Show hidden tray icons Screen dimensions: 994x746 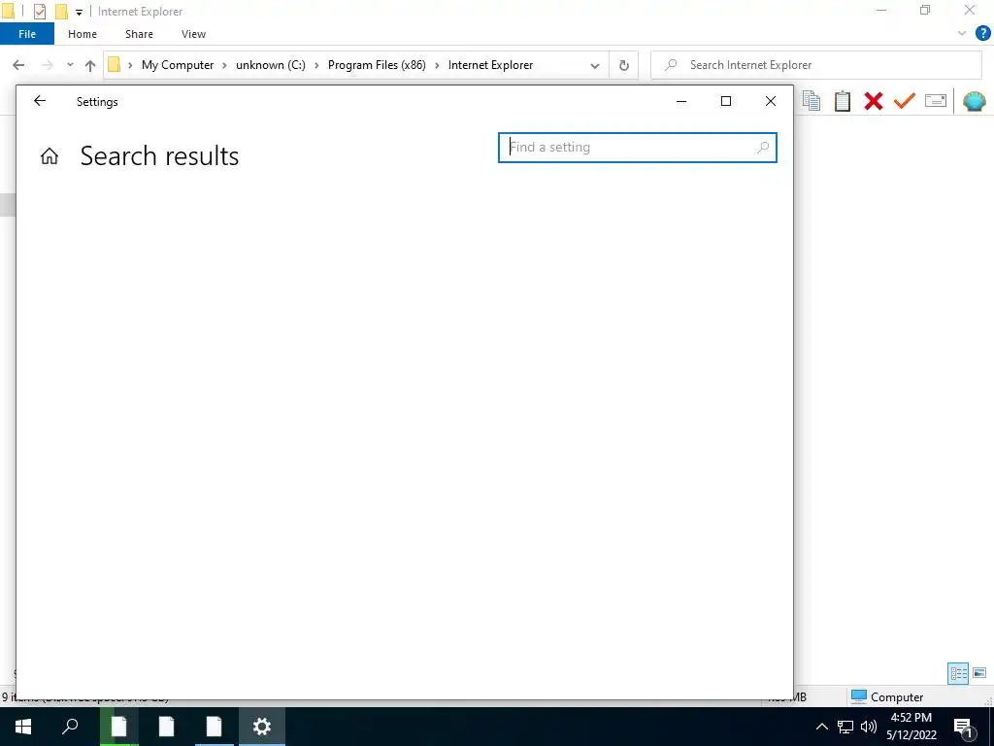click(821, 727)
